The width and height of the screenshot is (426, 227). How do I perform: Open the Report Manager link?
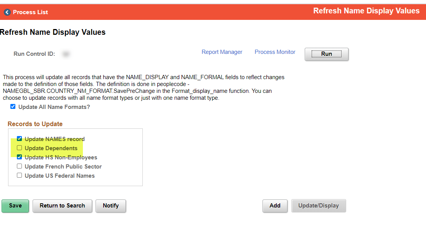[222, 52]
